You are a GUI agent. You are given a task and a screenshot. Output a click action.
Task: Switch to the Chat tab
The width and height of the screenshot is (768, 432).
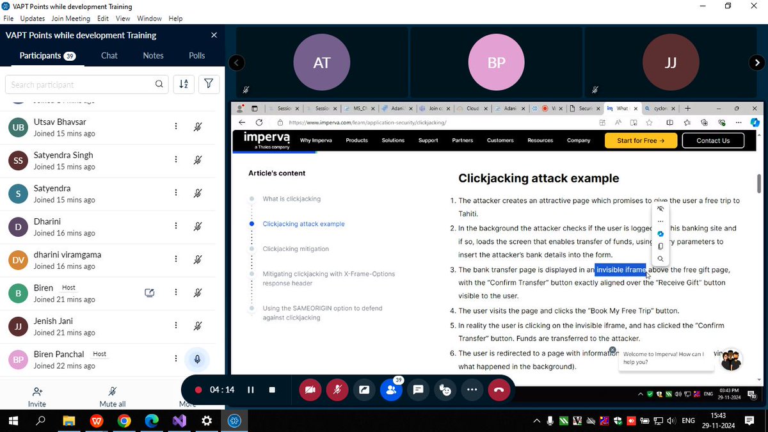pyautogui.click(x=109, y=56)
